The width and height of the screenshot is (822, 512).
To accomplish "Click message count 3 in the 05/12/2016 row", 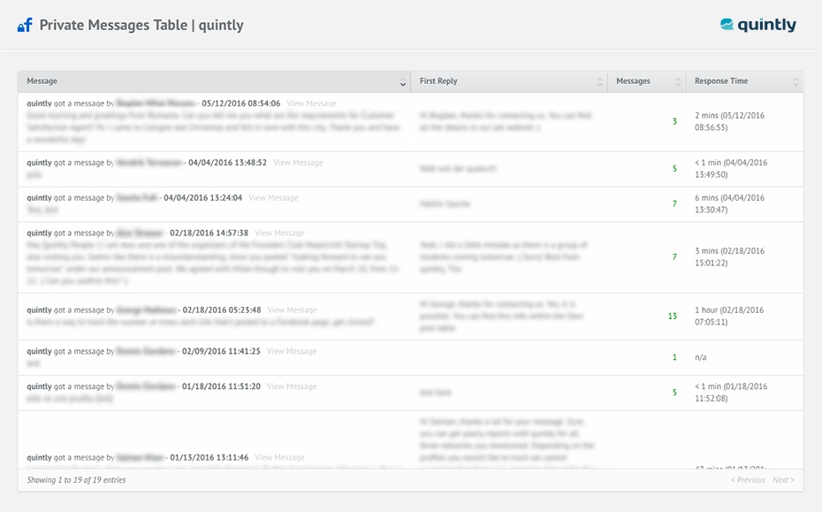I will tap(674, 121).
